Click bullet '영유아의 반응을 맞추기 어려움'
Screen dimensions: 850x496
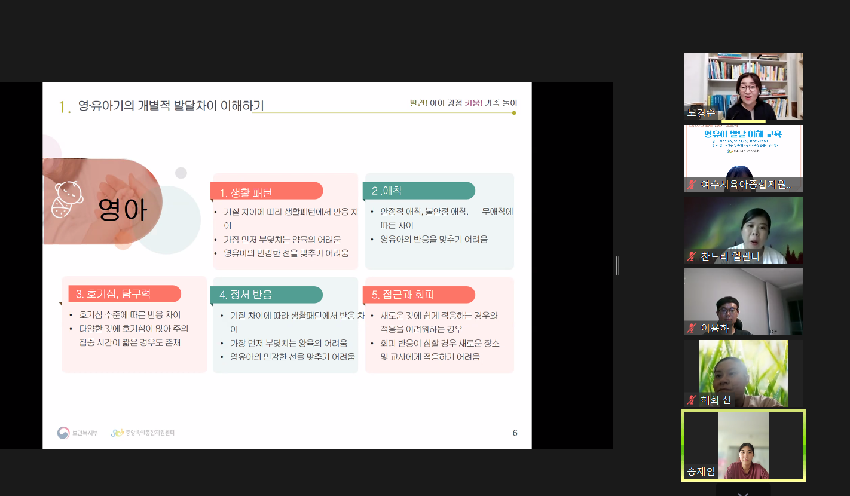tap(434, 239)
